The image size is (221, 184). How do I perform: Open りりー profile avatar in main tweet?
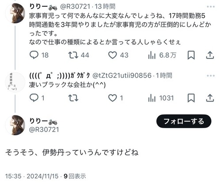[x=15, y=125]
